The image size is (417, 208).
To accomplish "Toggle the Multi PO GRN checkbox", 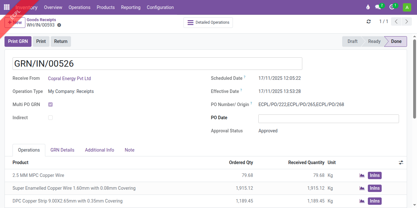I will pos(50,104).
